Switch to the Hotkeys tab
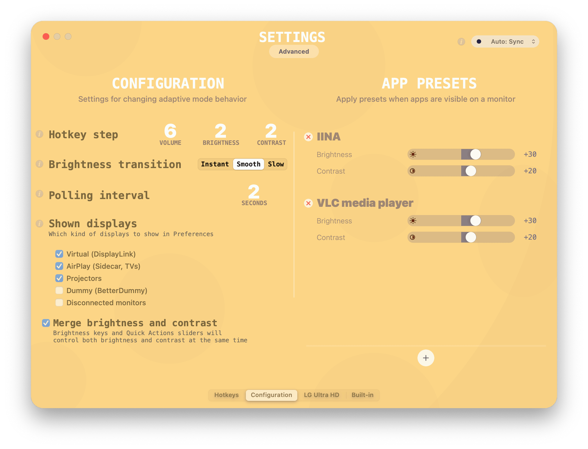This screenshot has width=588, height=449. click(x=226, y=395)
